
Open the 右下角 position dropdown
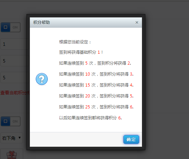click(x=12, y=138)
